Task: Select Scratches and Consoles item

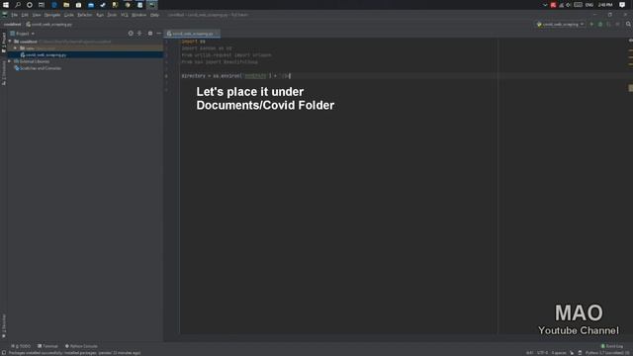Action: 38,68
